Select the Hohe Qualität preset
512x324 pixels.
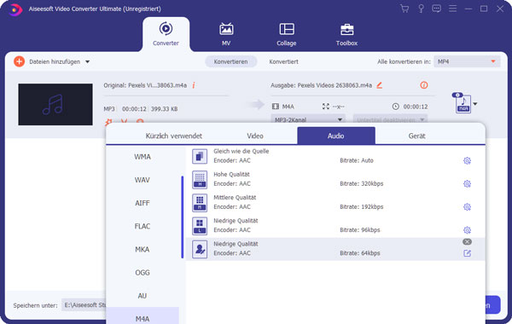335,179
